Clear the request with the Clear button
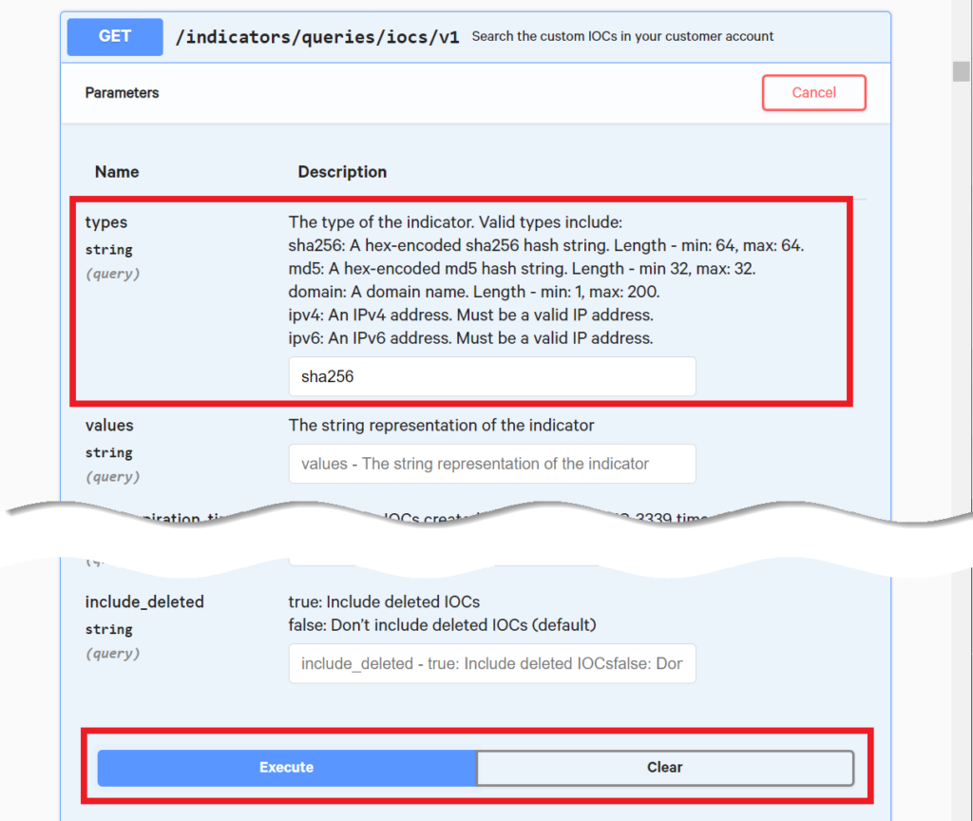The height and width of the screenshot is (821, 973). tap(664, 768)
